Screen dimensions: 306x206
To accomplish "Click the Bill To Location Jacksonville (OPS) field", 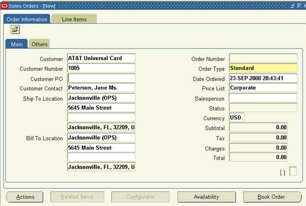I will [101, 138].
